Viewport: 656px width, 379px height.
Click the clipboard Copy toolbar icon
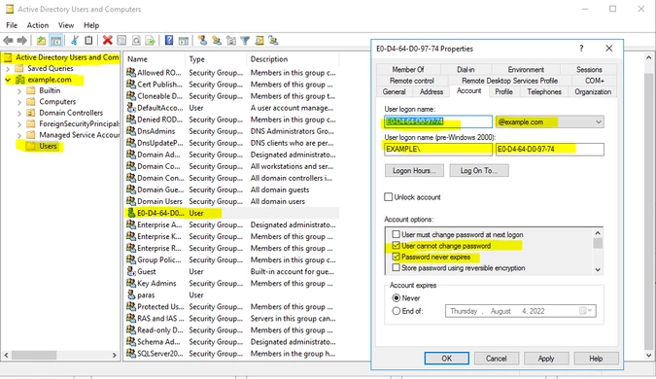pos(88,41)
